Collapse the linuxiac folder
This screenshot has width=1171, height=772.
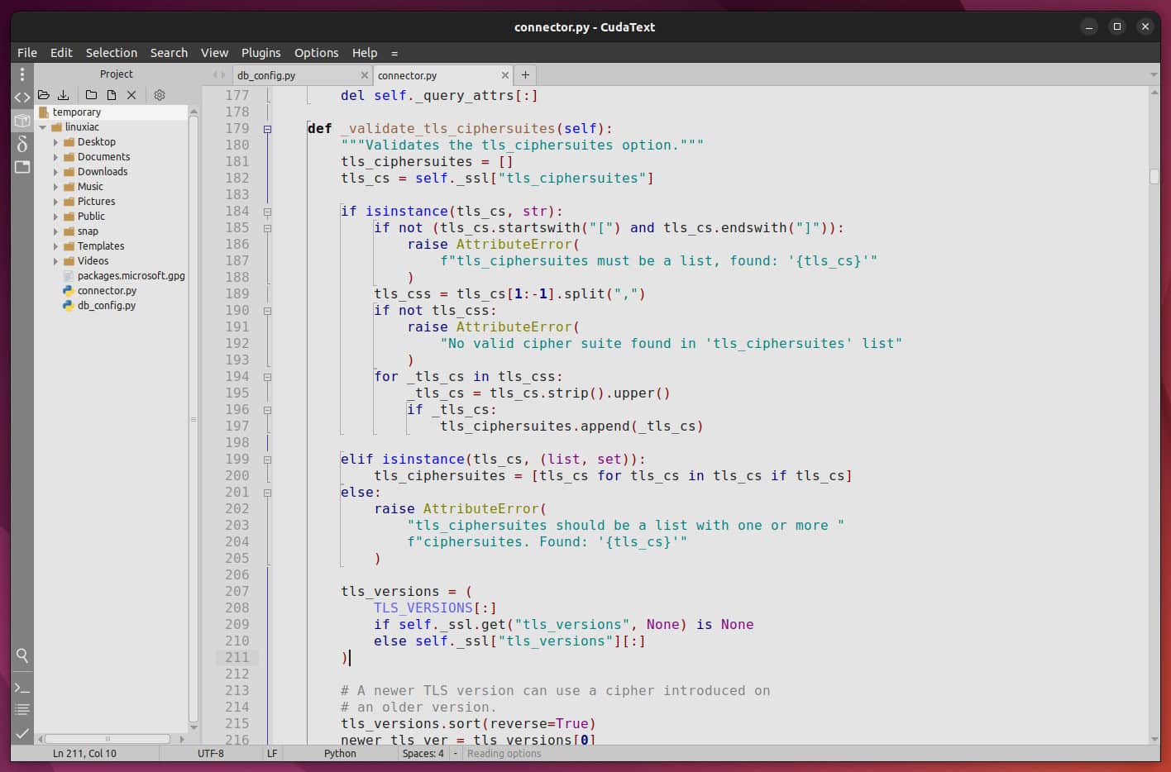[43, 126]
